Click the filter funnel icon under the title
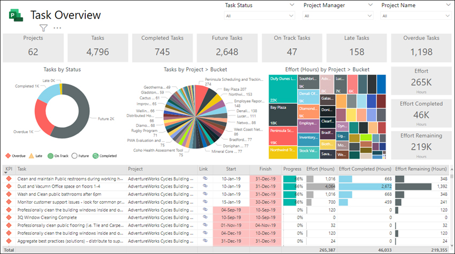Viewport: 455px width, 254px height. point(43,28)
